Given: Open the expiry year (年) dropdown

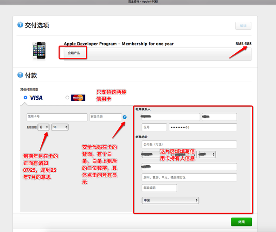Looking at the screenshot, I should point(60,127).
